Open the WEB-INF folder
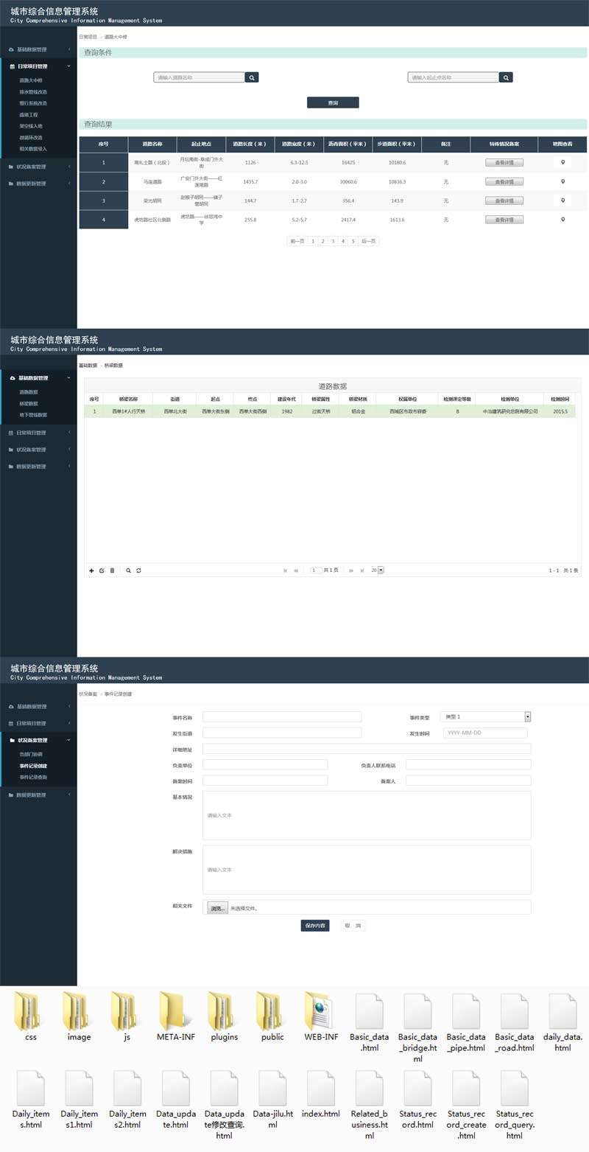 pyautogui.click(x=321, y=1016)
